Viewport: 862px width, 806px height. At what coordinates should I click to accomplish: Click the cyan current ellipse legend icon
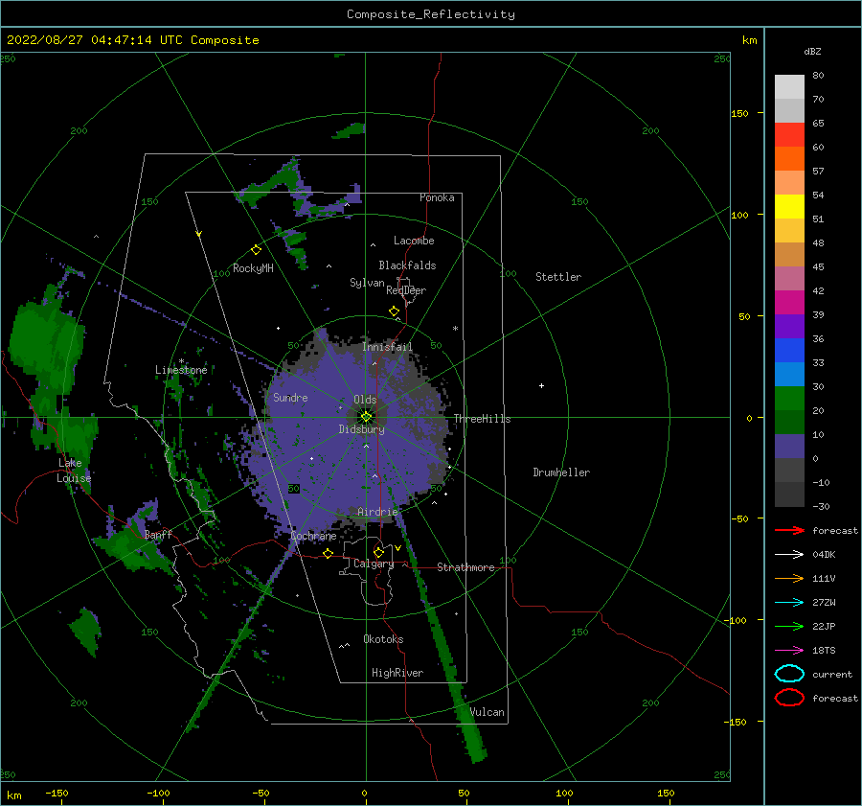tap(789, 674)
